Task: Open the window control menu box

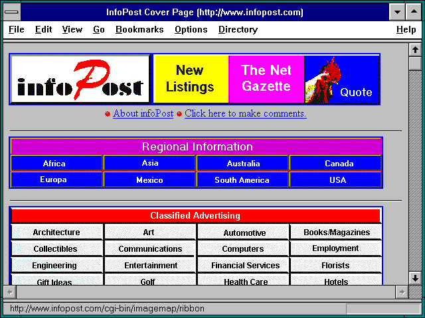Action: pos(12,12)
